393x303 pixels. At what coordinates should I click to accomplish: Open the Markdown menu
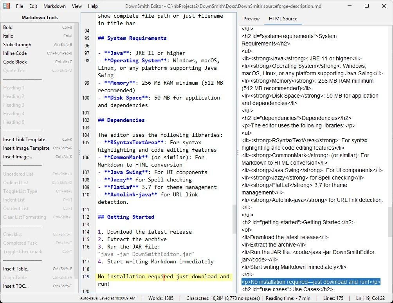(x=54, y=6)
